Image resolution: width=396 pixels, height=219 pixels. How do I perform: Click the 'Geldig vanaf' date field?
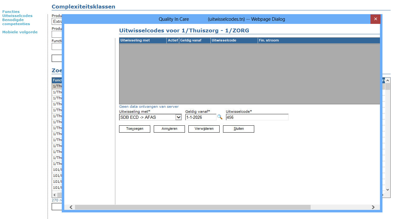(200, 117)
